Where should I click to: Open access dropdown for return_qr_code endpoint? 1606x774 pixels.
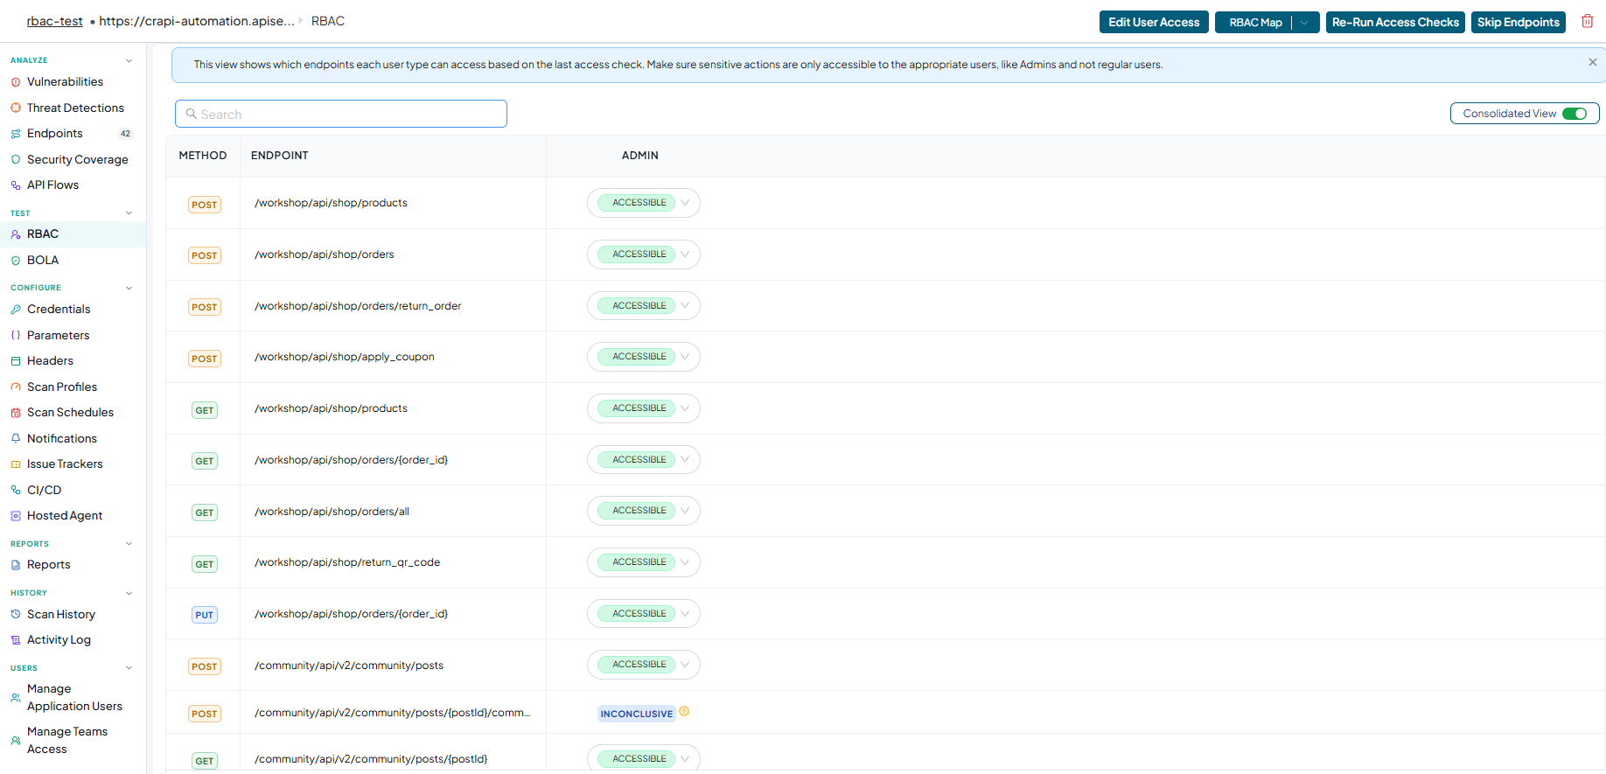coord(644,562)
